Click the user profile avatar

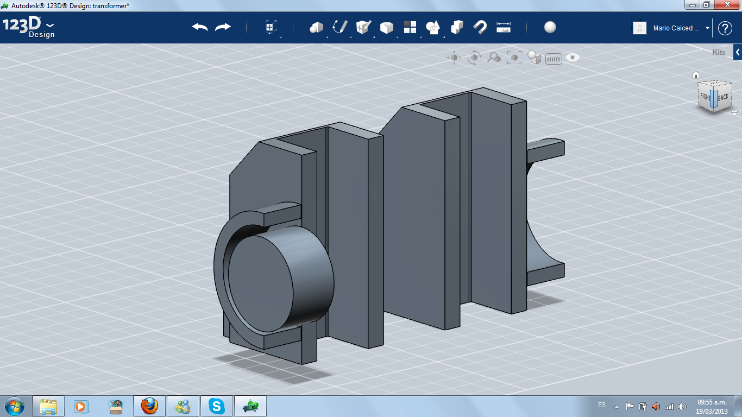(x=640, y=28)
